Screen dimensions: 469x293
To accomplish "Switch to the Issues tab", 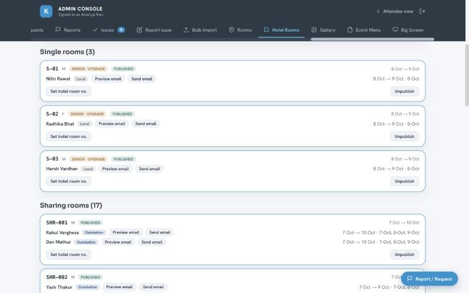I will click(x=108, y=30).
